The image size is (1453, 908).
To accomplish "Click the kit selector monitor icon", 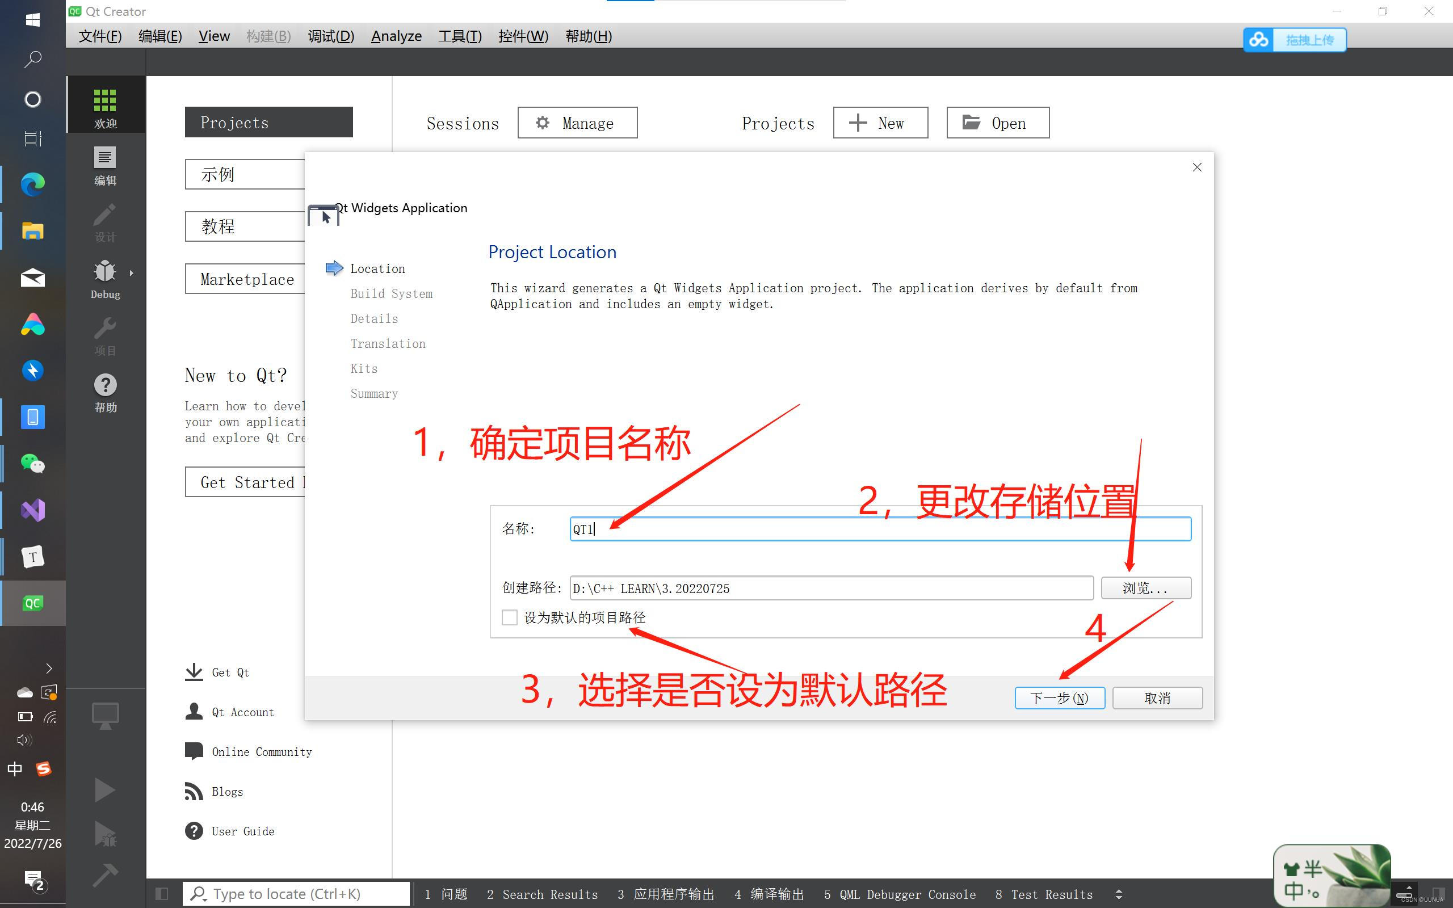I will pos(105,715).
